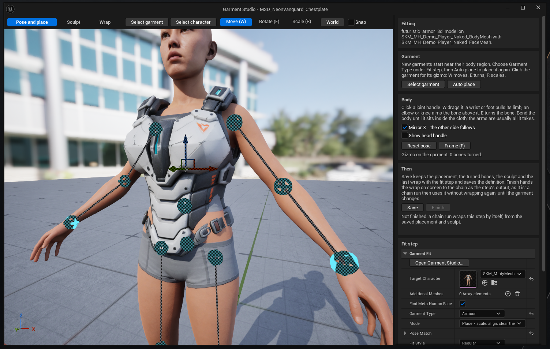Screen dimensions: 550x349
Task: Switch to the Wrap tab
Action: [105, 22]
